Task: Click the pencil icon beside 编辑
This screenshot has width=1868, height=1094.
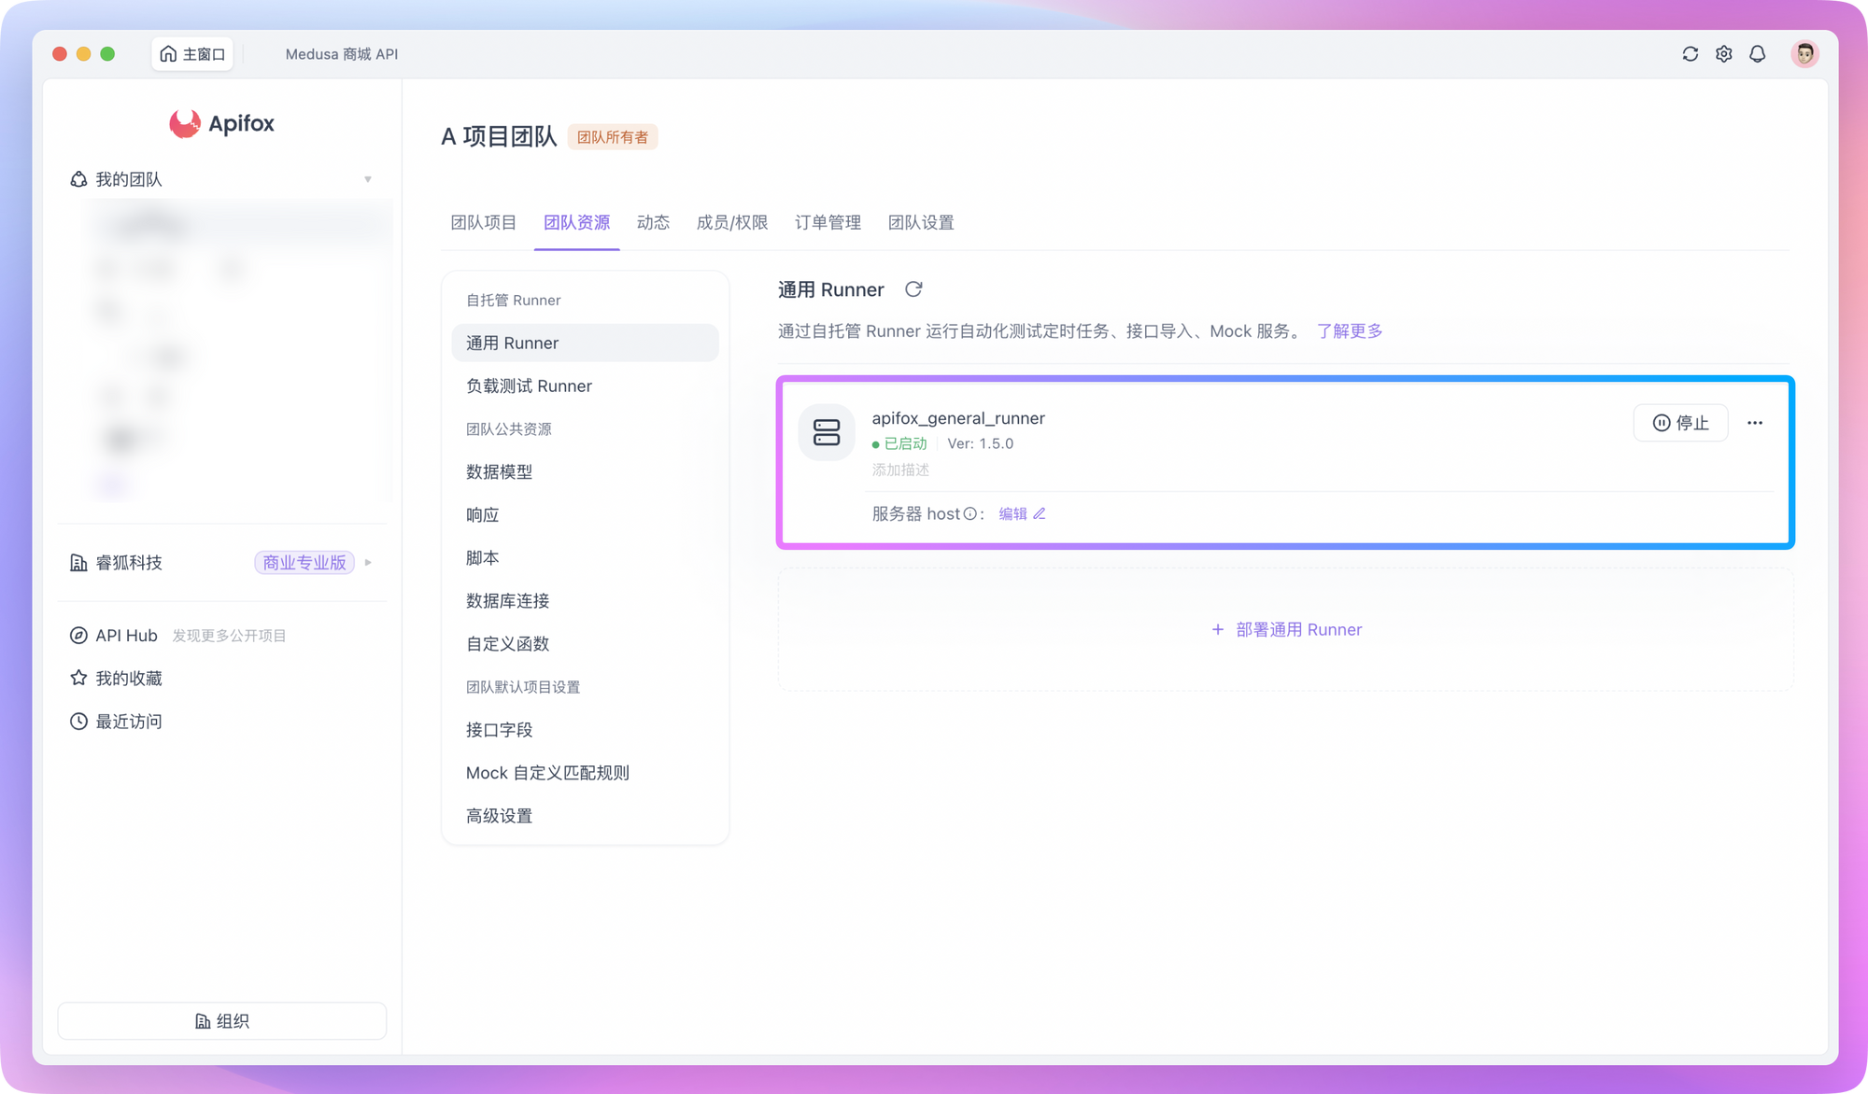Action: click(x=1040, y=513)
